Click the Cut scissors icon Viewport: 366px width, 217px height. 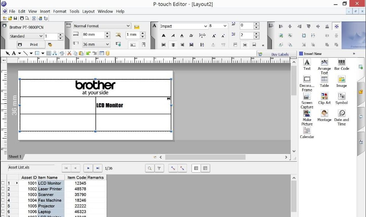[69, 53]
